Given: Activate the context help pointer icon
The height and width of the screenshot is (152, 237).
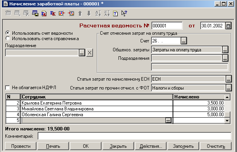Looking at the screenshot, I should pos(124,13).
